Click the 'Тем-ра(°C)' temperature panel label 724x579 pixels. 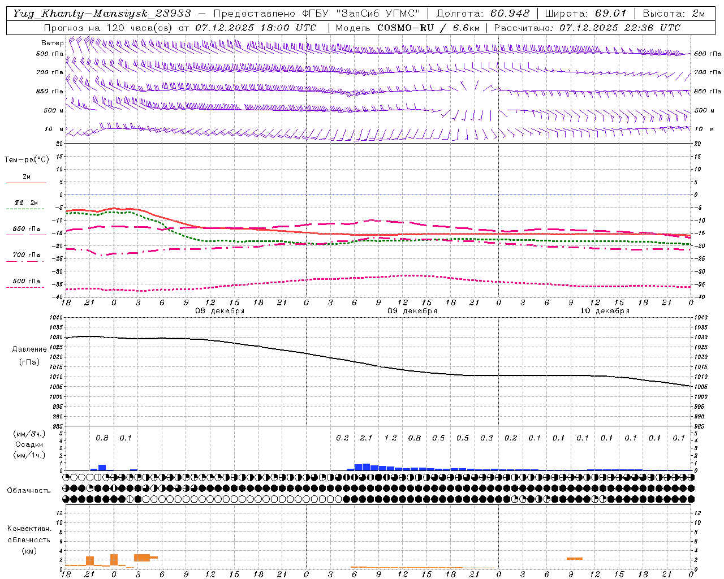click(x=27, y=160)
